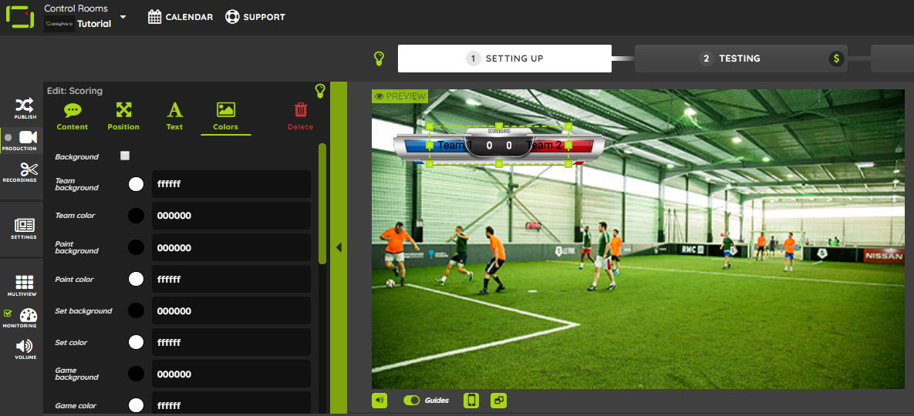Open the Publish section in sidebar
The image size is (914, 416).
[x=25, y=108]
